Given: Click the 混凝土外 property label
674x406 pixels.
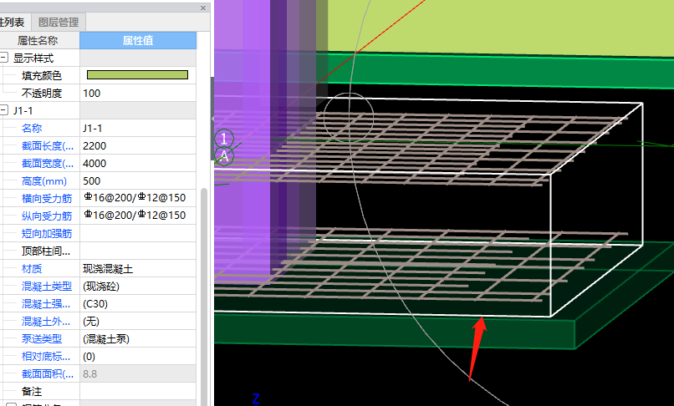Looking at the screenshot, I should 46,322.
